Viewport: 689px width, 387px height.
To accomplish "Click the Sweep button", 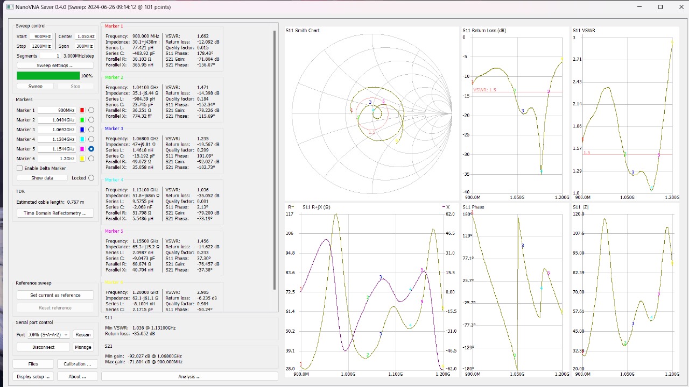I will pyautogui.click(x=36, y=86).
